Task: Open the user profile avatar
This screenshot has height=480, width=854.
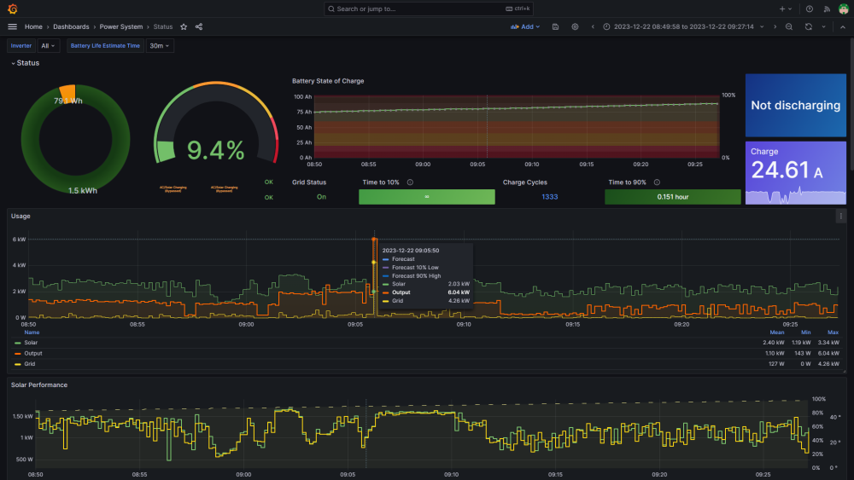Action: tap(843, 9)
